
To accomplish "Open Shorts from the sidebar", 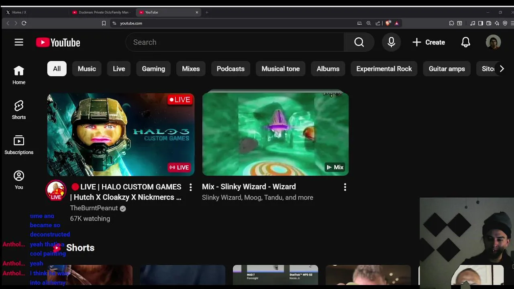I will pyautogui.click(x=19, y=110).
